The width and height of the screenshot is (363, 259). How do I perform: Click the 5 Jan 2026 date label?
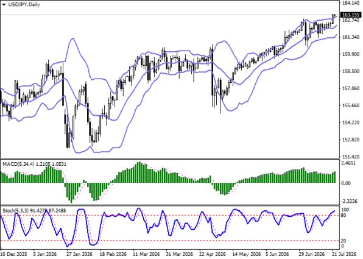[x=45, y=254]
